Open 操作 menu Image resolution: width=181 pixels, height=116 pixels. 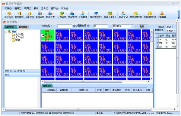pos(36,8)
